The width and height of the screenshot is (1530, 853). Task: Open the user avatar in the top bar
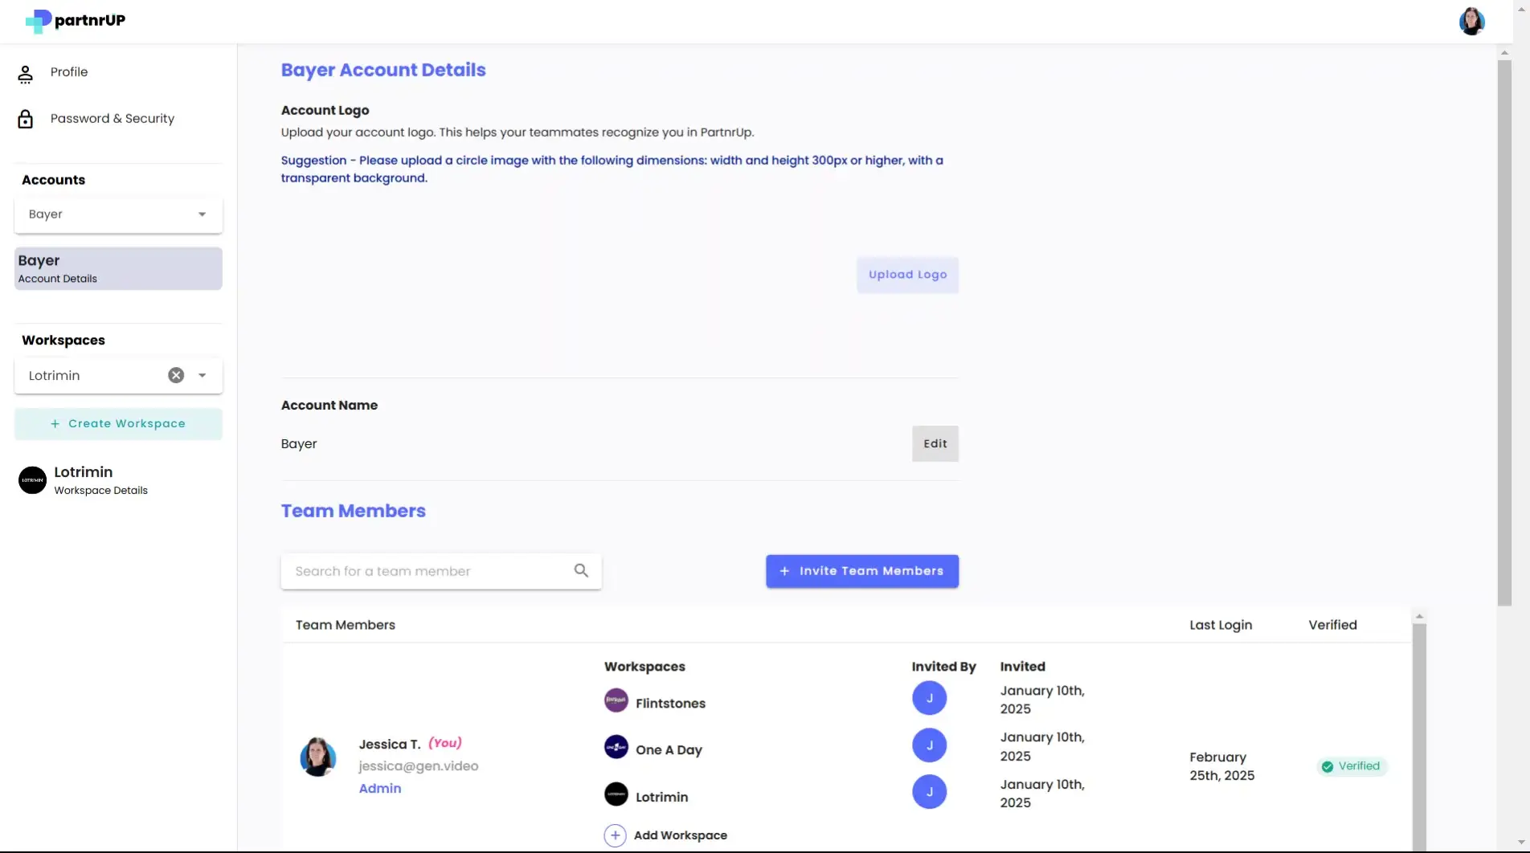coord(1471,21)
